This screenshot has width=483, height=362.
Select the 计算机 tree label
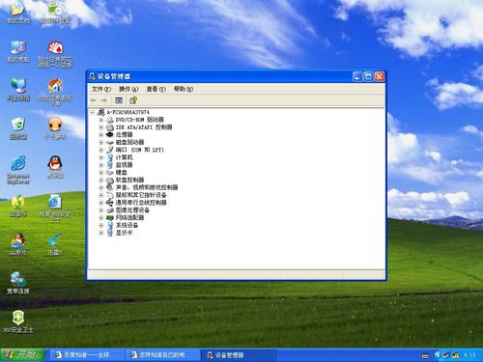tap(125, 157)
